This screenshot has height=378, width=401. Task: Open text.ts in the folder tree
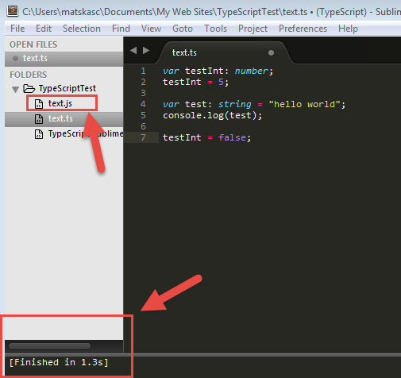tap(60, 118)
